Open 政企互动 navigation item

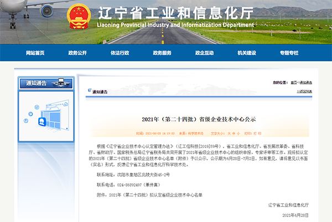click(204, 53)
